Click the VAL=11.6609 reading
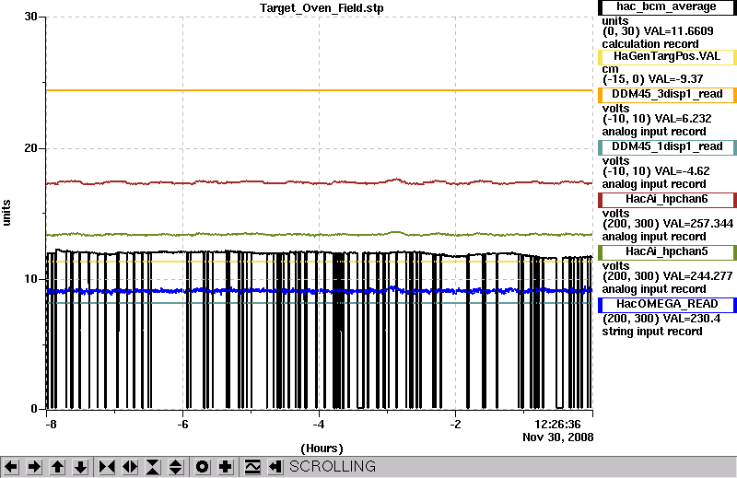This screenshot has width=737, height=478. tap(679, 31)
